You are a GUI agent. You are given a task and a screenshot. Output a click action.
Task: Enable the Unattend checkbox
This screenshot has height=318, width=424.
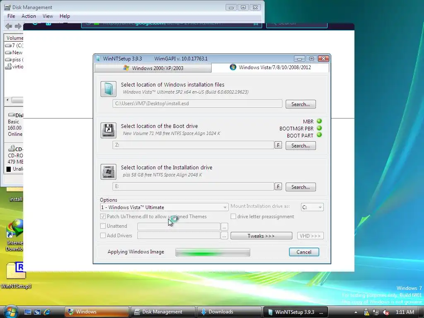tap(103, 226)
